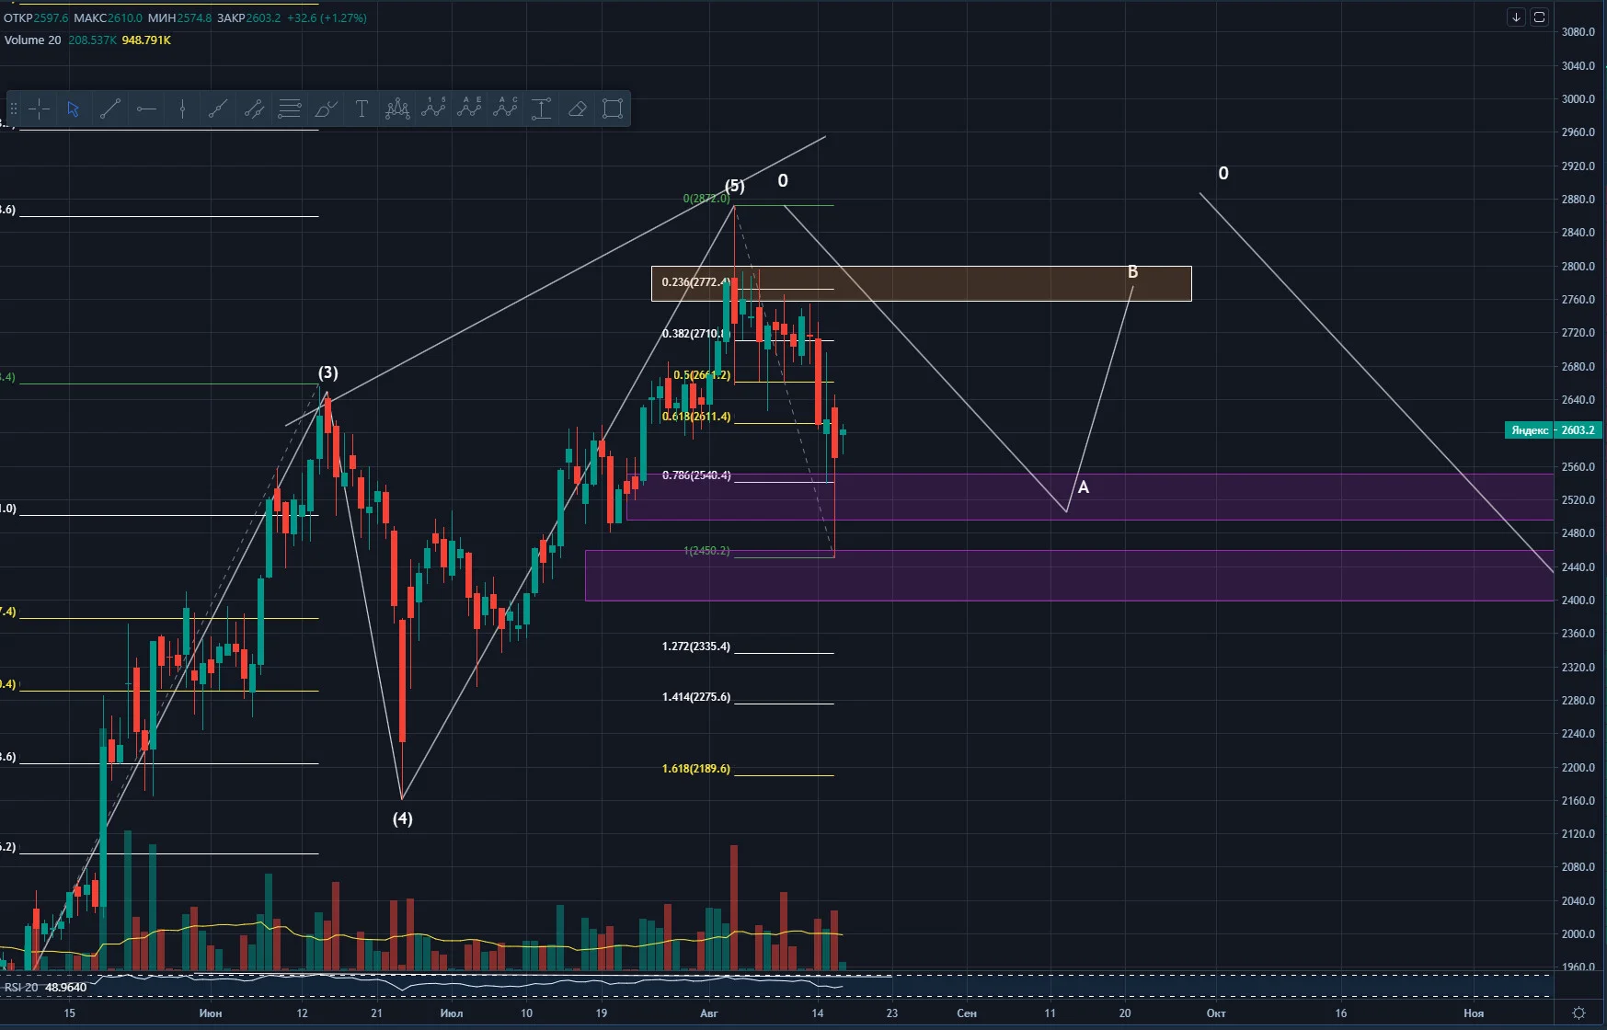Click the projected wave label B

pyautogui.click(x=1132, y=271)
